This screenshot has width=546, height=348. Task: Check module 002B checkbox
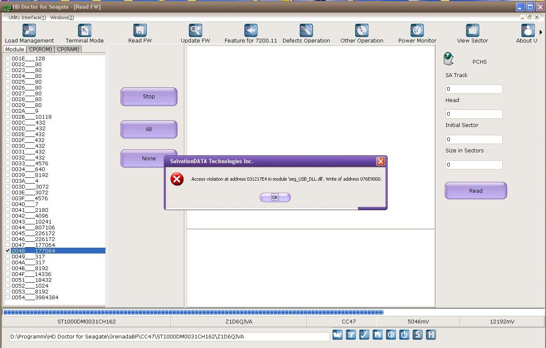(x=8, y=117)
